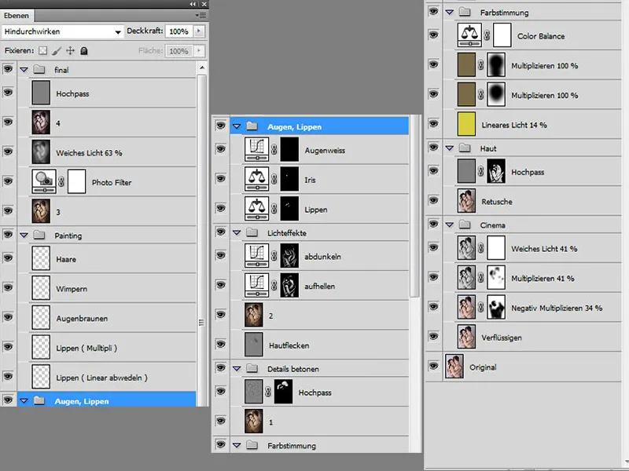Click the Haut Hochpass mask link icon

click(x=480, y=171)
